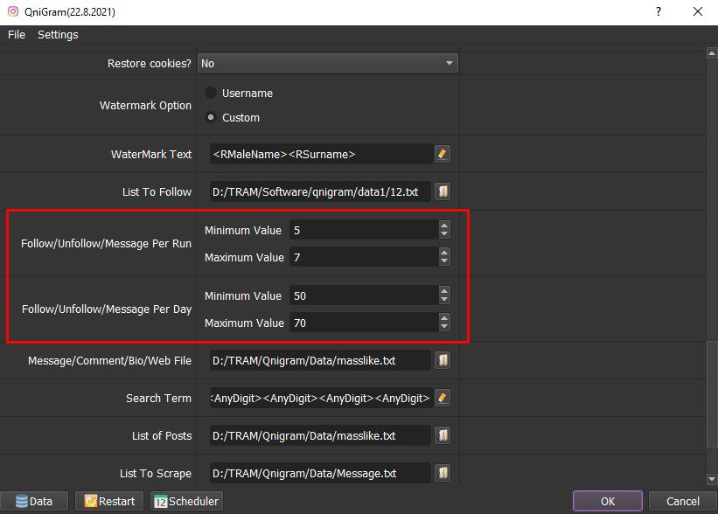
Task: Browse file for Message/Comment/Bio/Web File
Action: (443, 360)
